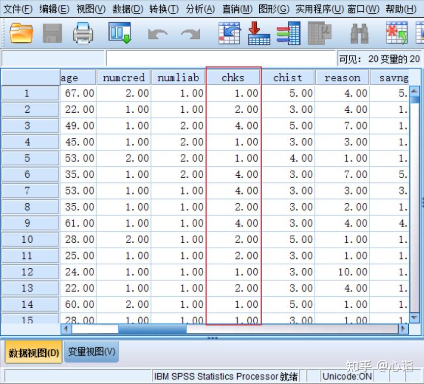
Task: Open the 转换(T) menu
Action: click(x=164, y=9)
